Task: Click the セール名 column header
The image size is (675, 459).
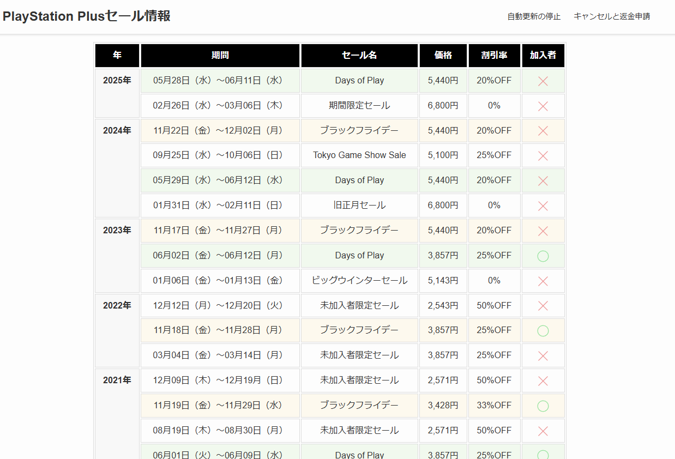Action: point(359,56)
